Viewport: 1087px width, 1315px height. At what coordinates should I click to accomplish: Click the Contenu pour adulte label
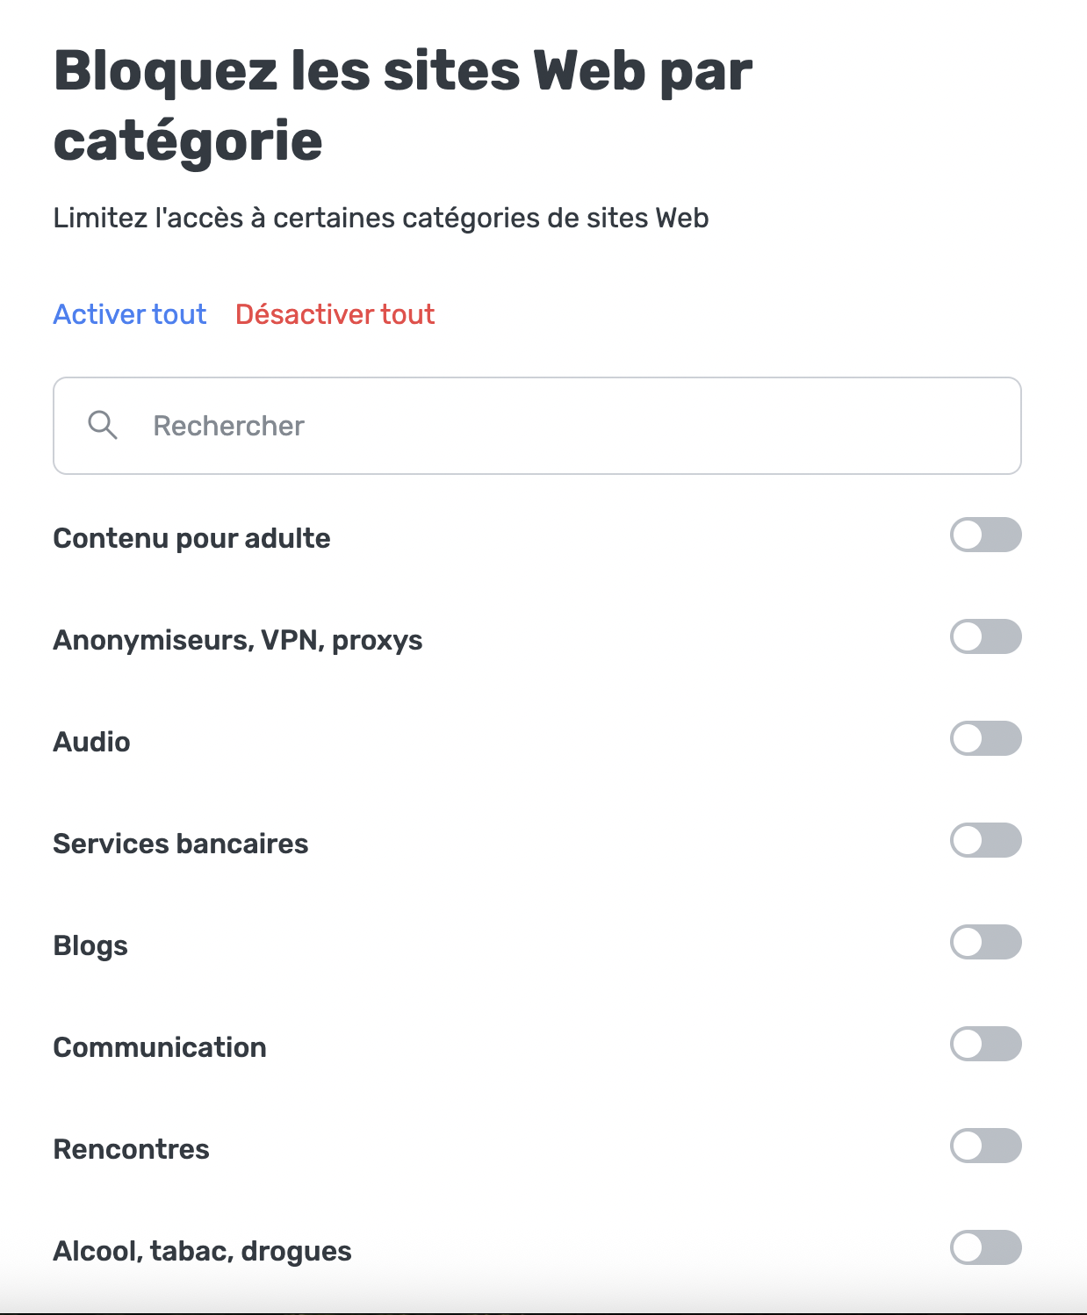191,538
